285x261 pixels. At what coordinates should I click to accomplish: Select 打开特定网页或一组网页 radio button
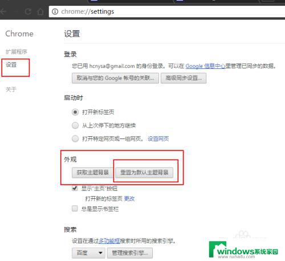point(75,138)
